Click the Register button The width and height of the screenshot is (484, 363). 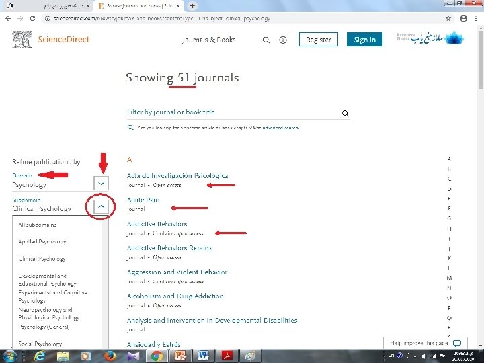pos(319,40)
